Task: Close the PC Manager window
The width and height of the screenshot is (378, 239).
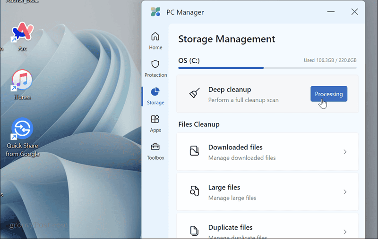Action: click(x=354, y=12)
